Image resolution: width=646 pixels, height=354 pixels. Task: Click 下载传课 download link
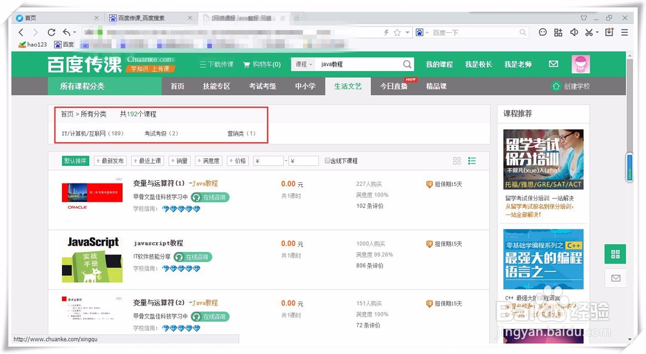coord(216,65)
